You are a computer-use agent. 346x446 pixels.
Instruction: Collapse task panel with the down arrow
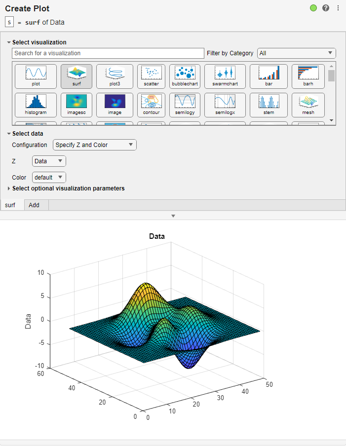[173, 216]
